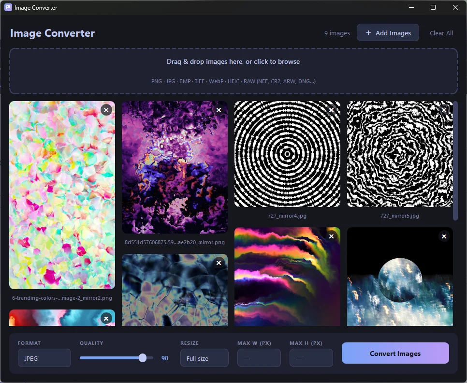This screenshot has width=467, height=383.
Task: Select the wavy black and white thumbnail
Action: pyautogui.click(x=400, y=154)
